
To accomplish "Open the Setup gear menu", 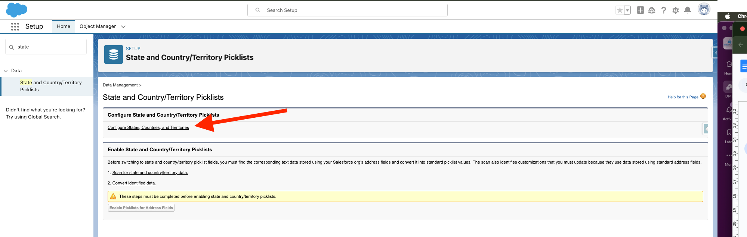I will tap(676, 10).
